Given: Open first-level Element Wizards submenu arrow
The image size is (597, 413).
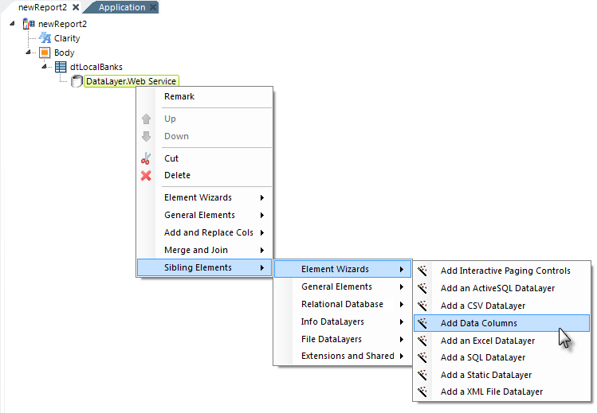Looking at the screenshot, I should (262, 197).
